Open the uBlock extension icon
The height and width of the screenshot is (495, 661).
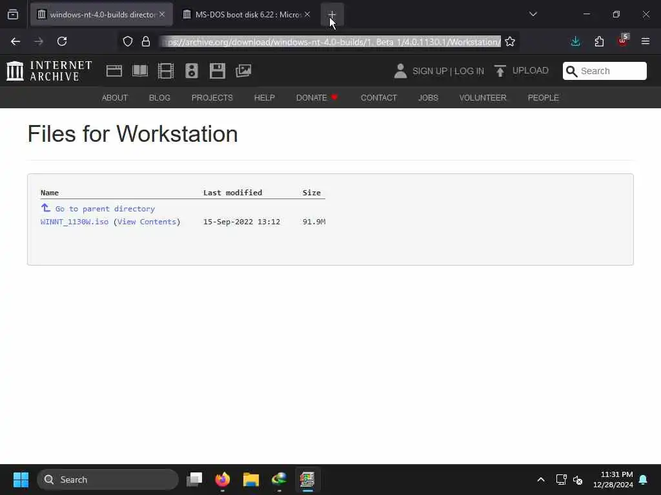pyautogui.click(x=623, y=41)
